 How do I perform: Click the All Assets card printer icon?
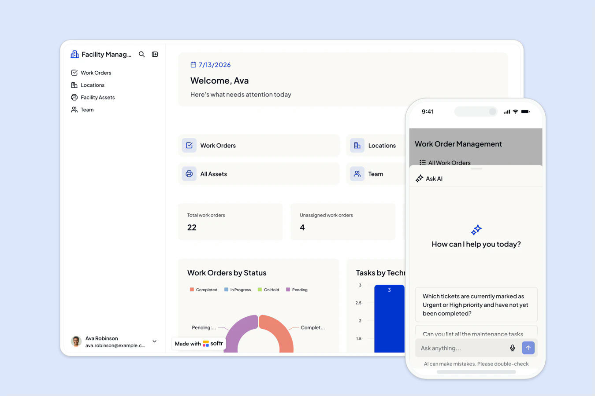(x=189, y=174)
